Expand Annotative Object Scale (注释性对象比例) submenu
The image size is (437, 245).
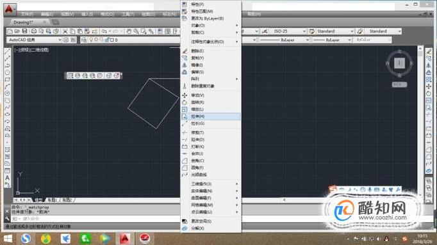point(211,42)
